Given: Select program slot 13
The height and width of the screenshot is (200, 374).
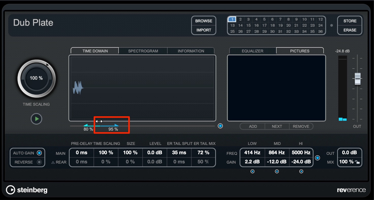Looking at the screenshot, I should pyautogui.click(x=232, y=25).
